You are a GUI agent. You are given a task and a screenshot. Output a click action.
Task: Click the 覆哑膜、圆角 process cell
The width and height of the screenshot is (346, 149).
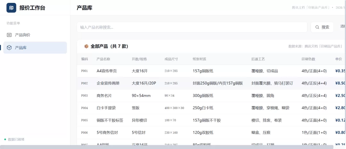coord(263,96)
